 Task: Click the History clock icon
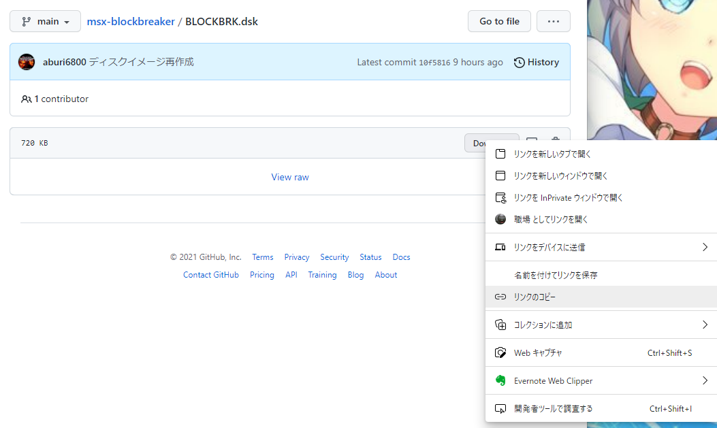click(519, 62)
